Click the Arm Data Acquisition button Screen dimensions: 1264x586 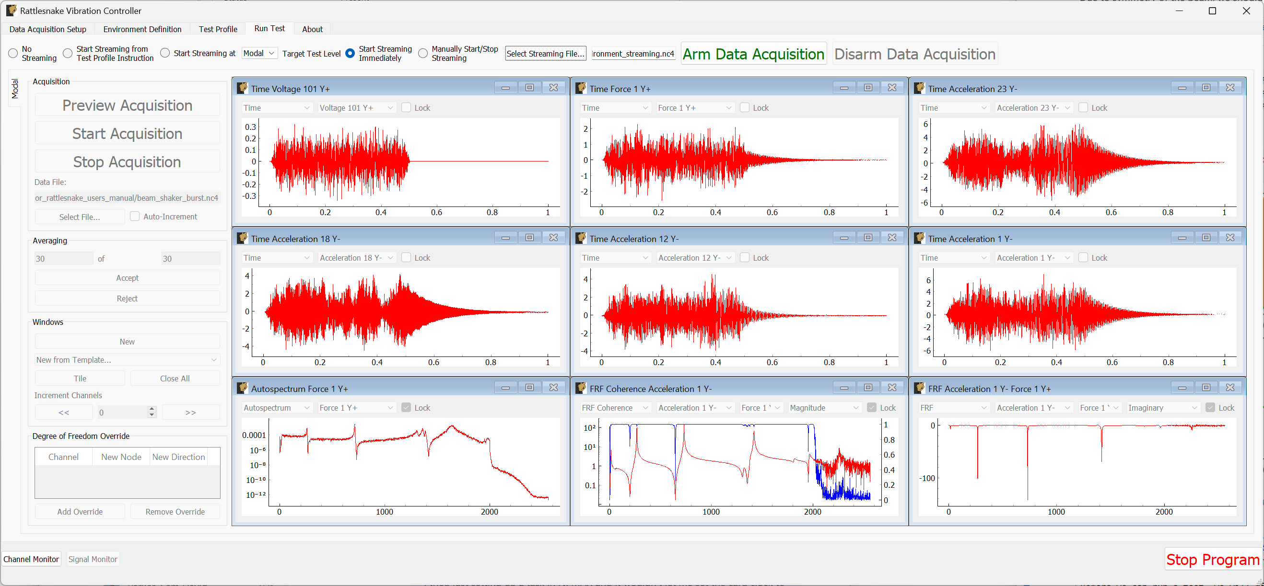(x=754, y=54)
